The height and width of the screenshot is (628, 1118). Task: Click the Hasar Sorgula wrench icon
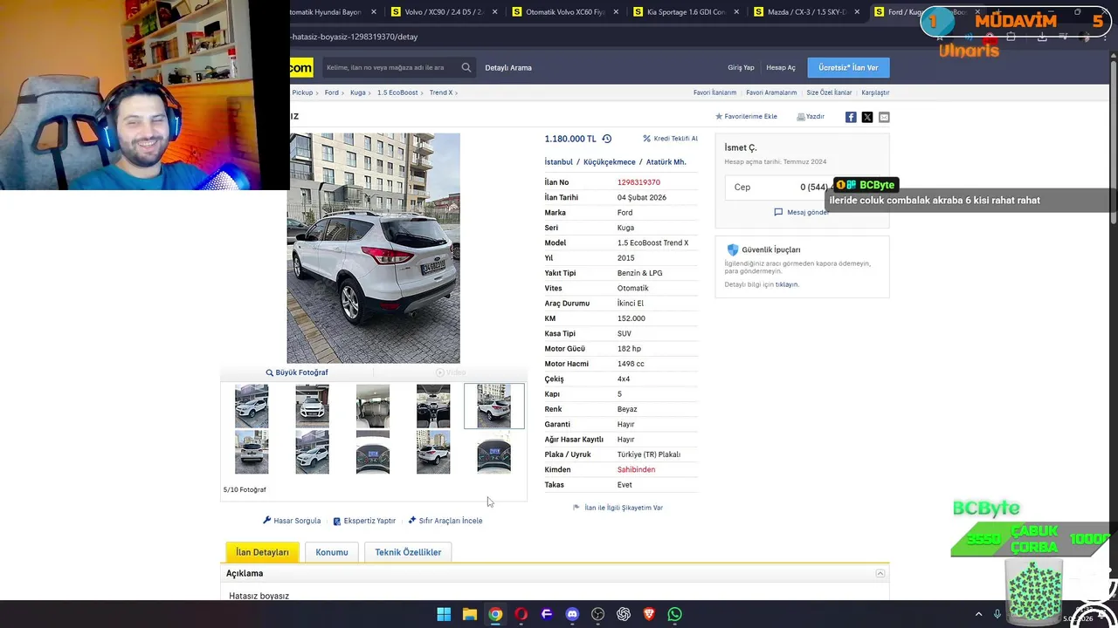coord(267,521)
